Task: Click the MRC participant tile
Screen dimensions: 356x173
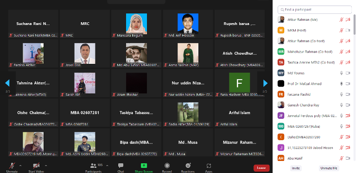Action: coord(85,24)
